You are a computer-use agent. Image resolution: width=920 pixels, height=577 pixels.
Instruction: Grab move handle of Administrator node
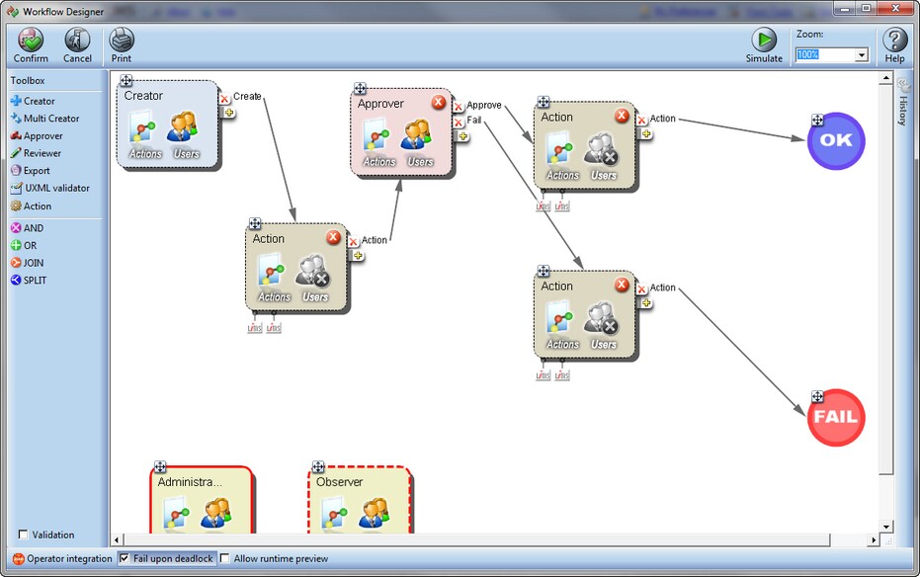160,466
